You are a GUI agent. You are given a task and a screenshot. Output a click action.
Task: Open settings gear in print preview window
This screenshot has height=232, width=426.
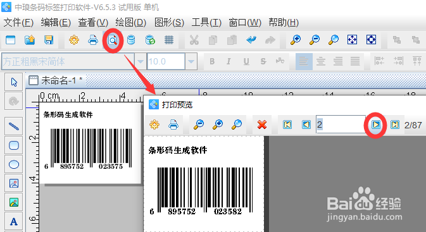pos(154,125)
